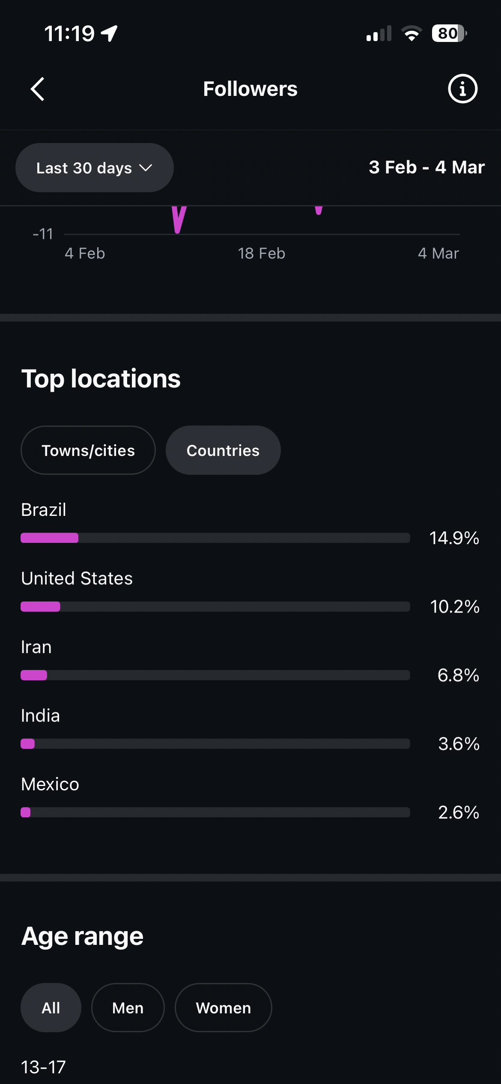Switch to Towns/cities locations filter
Screen dimensions: 501x1084
[x=88, y=450]
